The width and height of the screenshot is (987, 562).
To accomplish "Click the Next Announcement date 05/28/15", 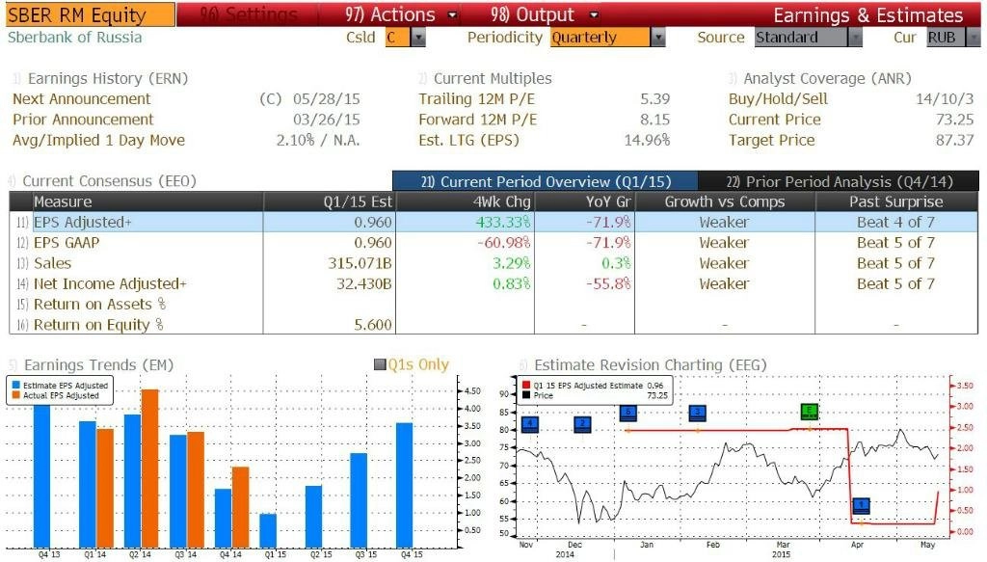I will coord(327,98).
